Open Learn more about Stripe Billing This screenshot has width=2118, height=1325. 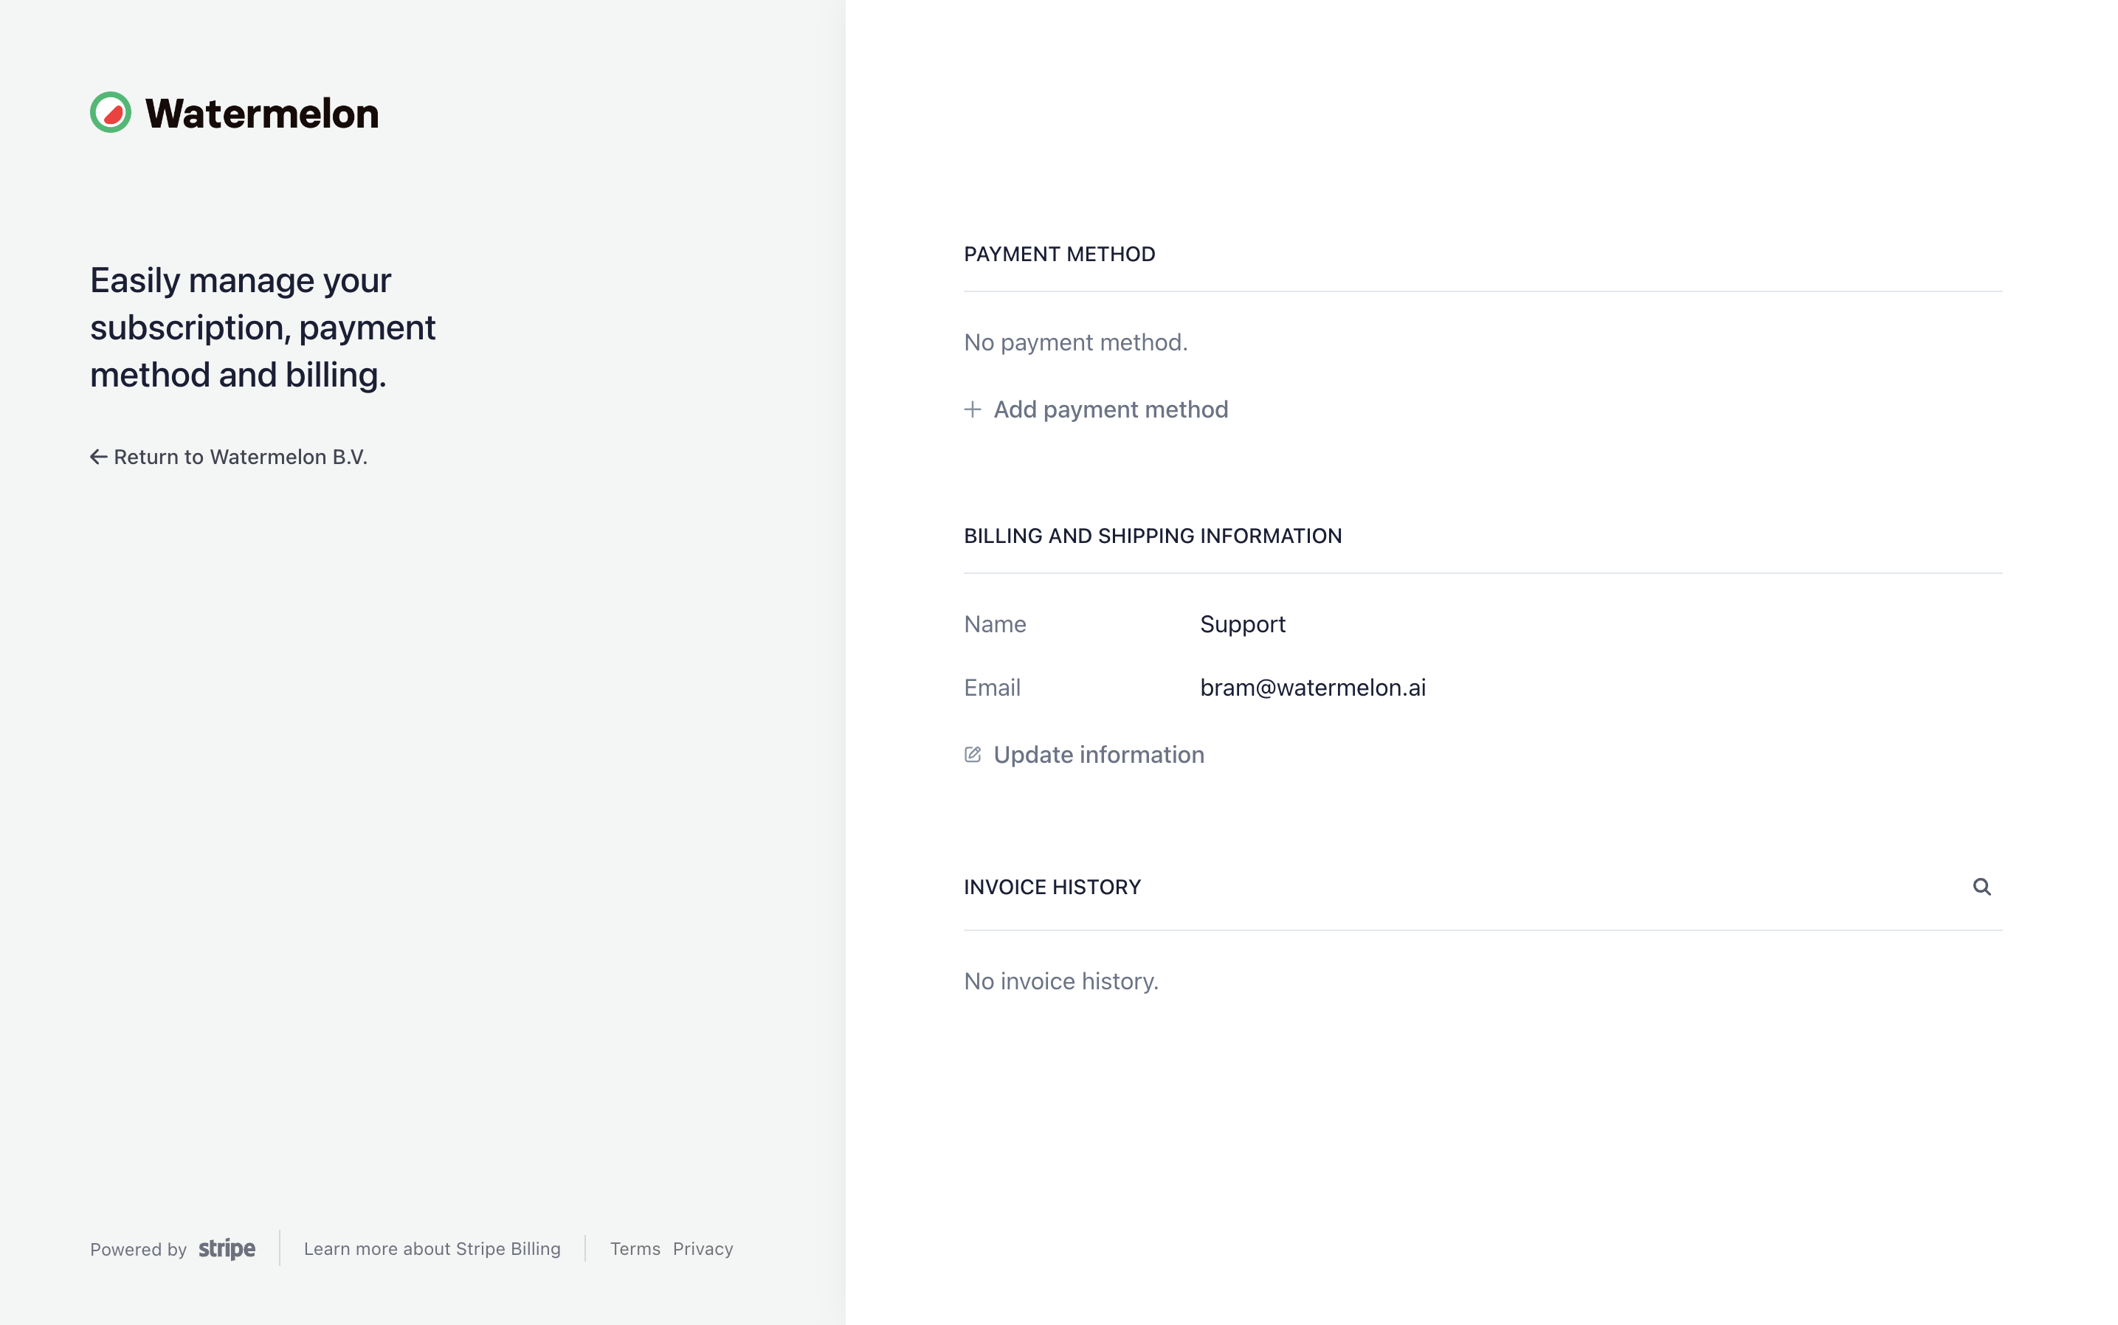coord(432,1249)
